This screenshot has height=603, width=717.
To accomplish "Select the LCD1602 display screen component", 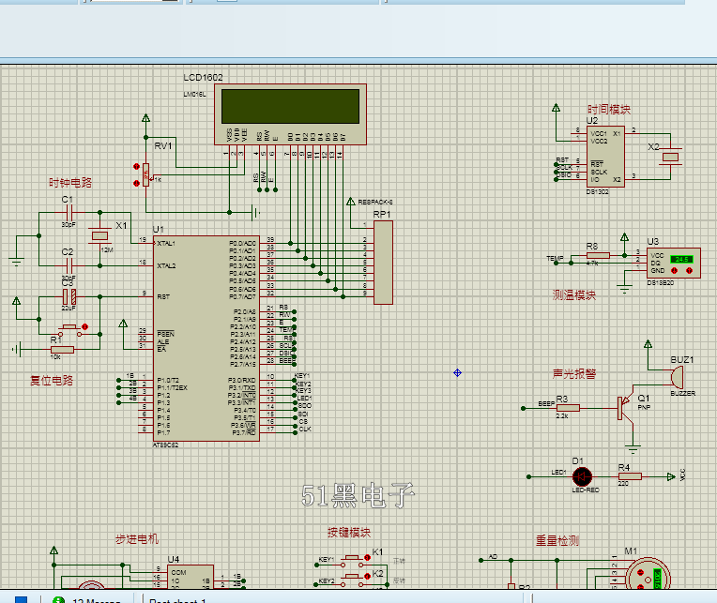I will pyautogui.click(x=290, y=114).
